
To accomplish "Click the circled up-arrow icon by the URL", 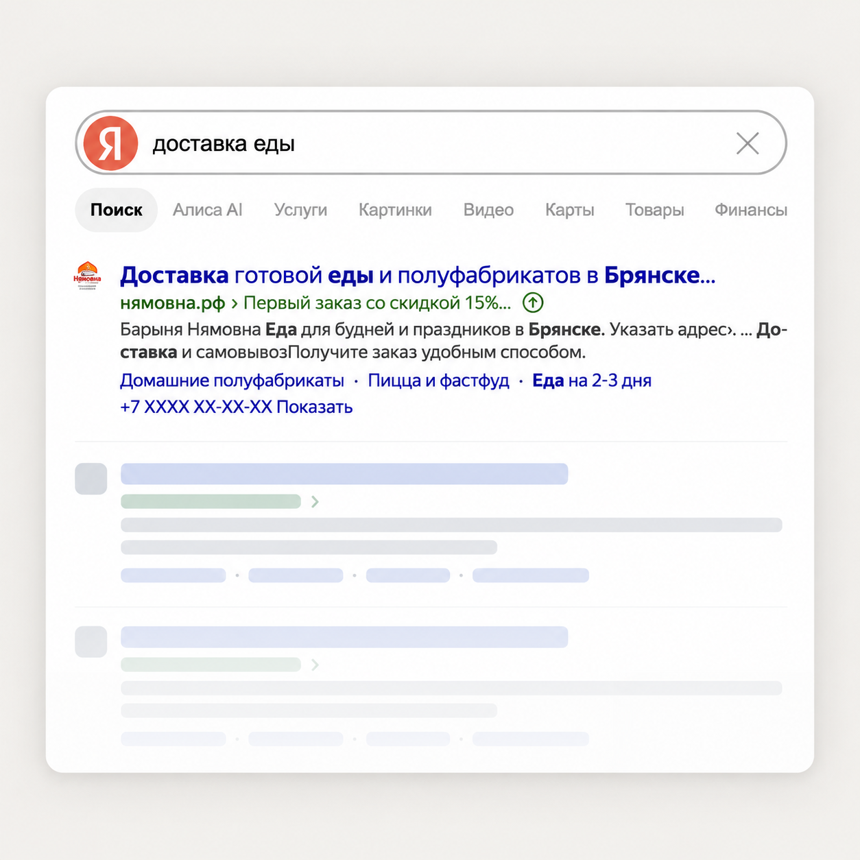I will coord(533,302).
